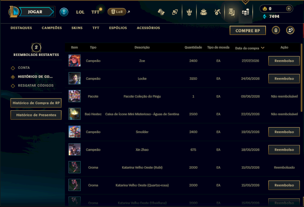
Task: Select RESGATAR CÓDIGOS in sidebar
Action: [x=36, y=86]
